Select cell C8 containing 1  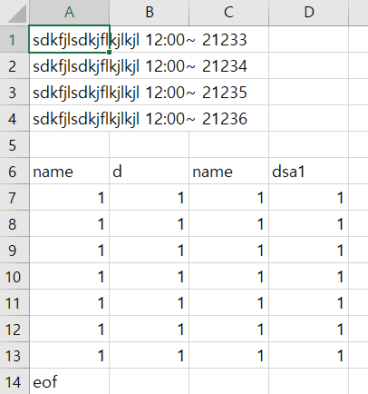[228, 223]
